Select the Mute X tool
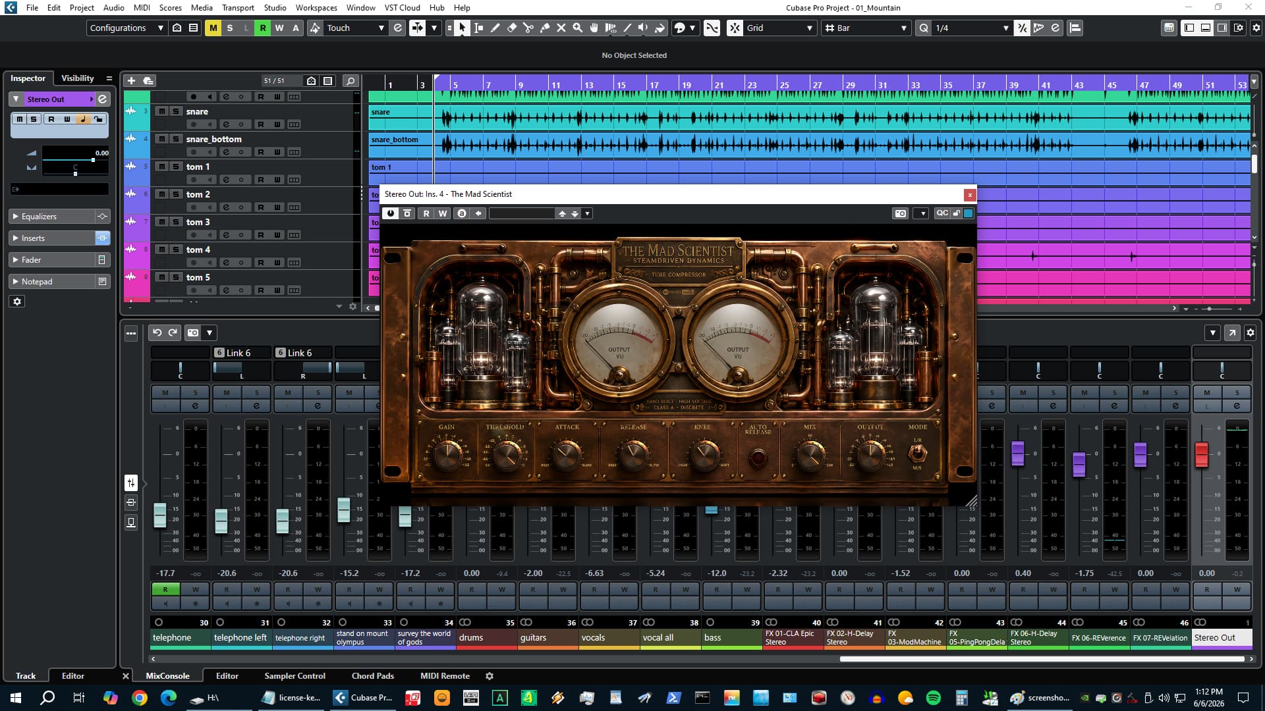 click(561, 28)
